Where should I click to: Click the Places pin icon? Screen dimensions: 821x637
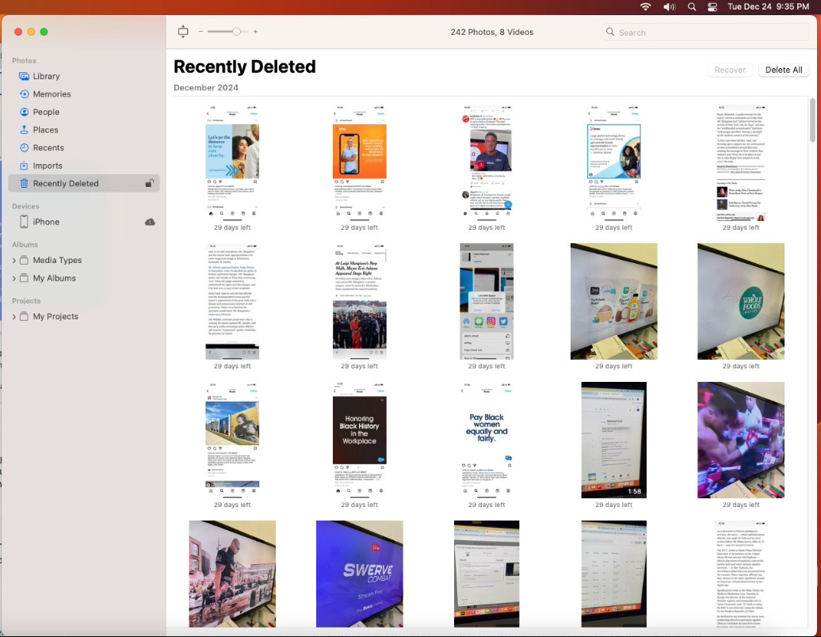24,130
